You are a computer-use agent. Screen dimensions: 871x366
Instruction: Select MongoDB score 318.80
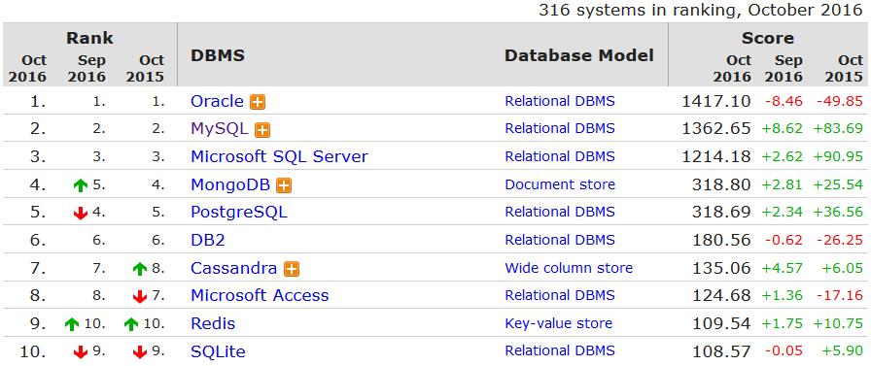point(721,185)
